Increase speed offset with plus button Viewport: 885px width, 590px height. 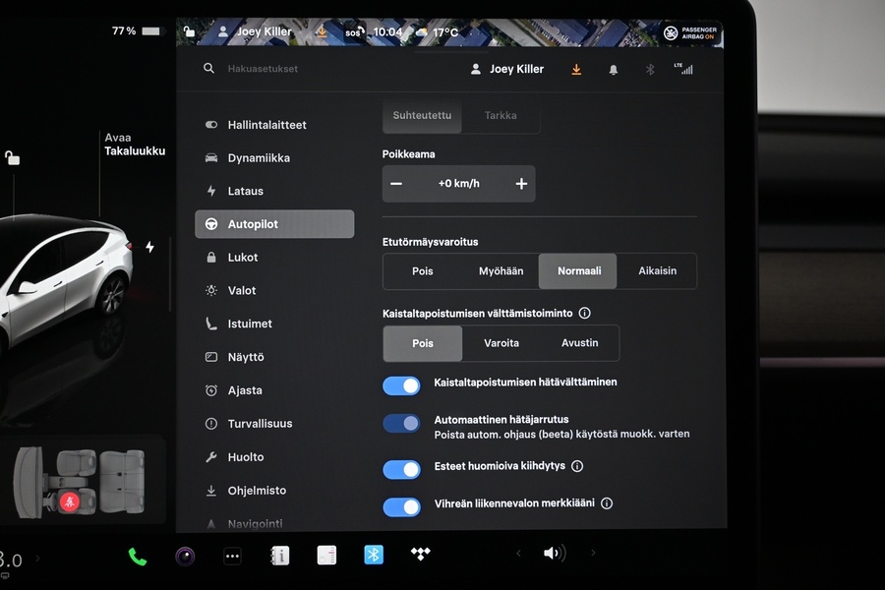(521, 184)
